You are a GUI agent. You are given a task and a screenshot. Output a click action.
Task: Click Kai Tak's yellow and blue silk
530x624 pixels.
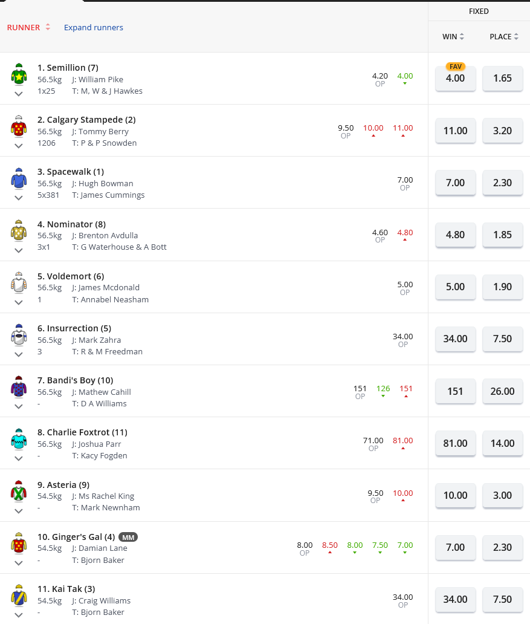(x=19, y=595)
